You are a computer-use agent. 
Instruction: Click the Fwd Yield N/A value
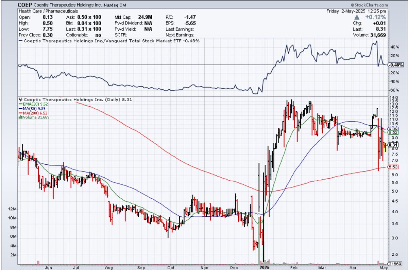pyautogui.click(x=148, y=29)
